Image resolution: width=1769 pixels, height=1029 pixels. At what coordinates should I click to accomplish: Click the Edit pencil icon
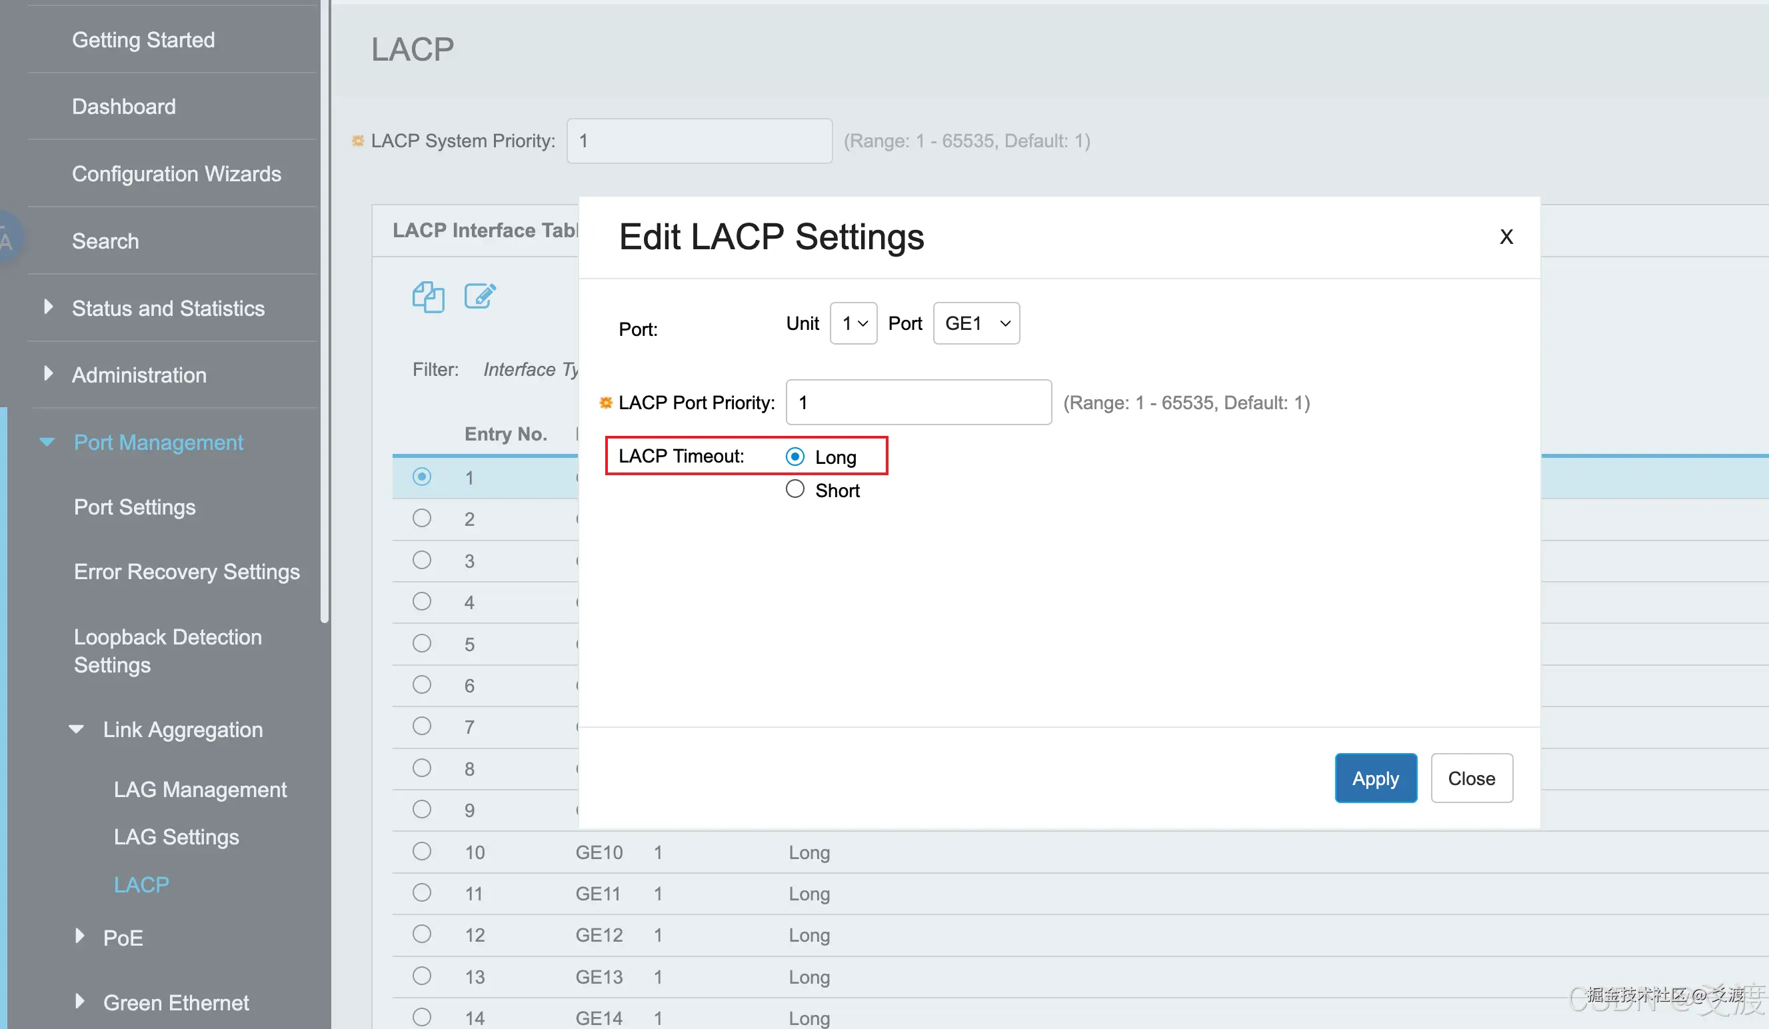point(480,296)
